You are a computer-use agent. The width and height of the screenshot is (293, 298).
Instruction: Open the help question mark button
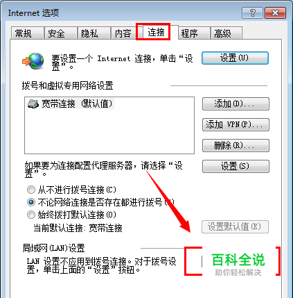252,13
